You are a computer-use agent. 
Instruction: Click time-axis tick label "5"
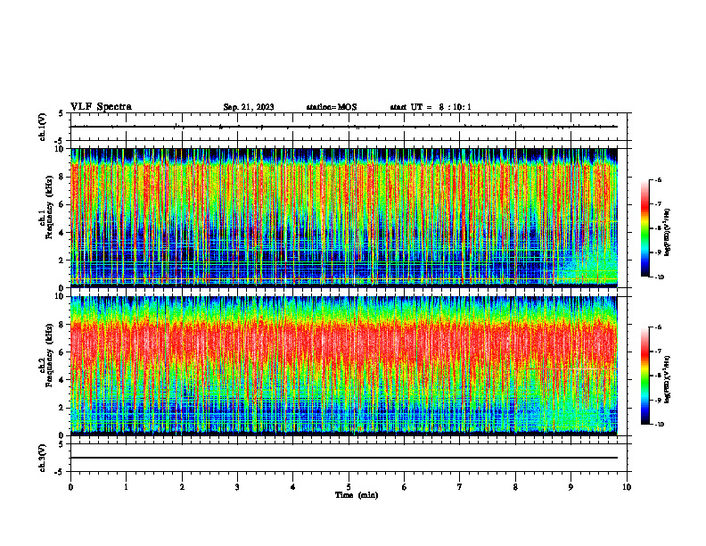(349, 487)
